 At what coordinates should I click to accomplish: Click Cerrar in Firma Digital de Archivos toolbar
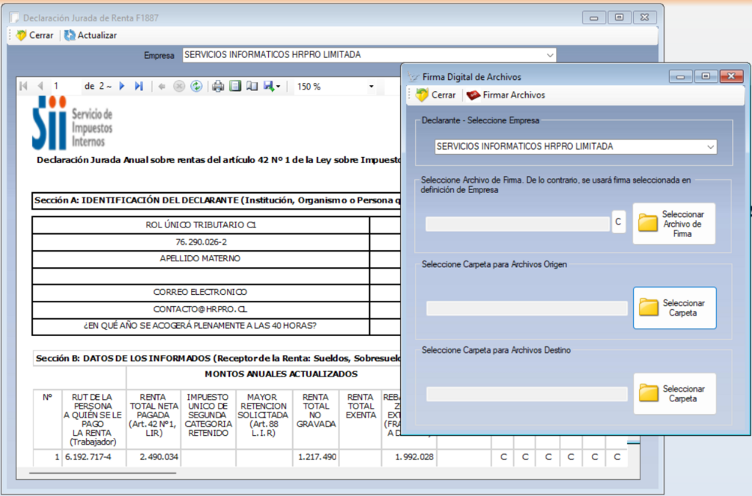click(x=435, y=95)
